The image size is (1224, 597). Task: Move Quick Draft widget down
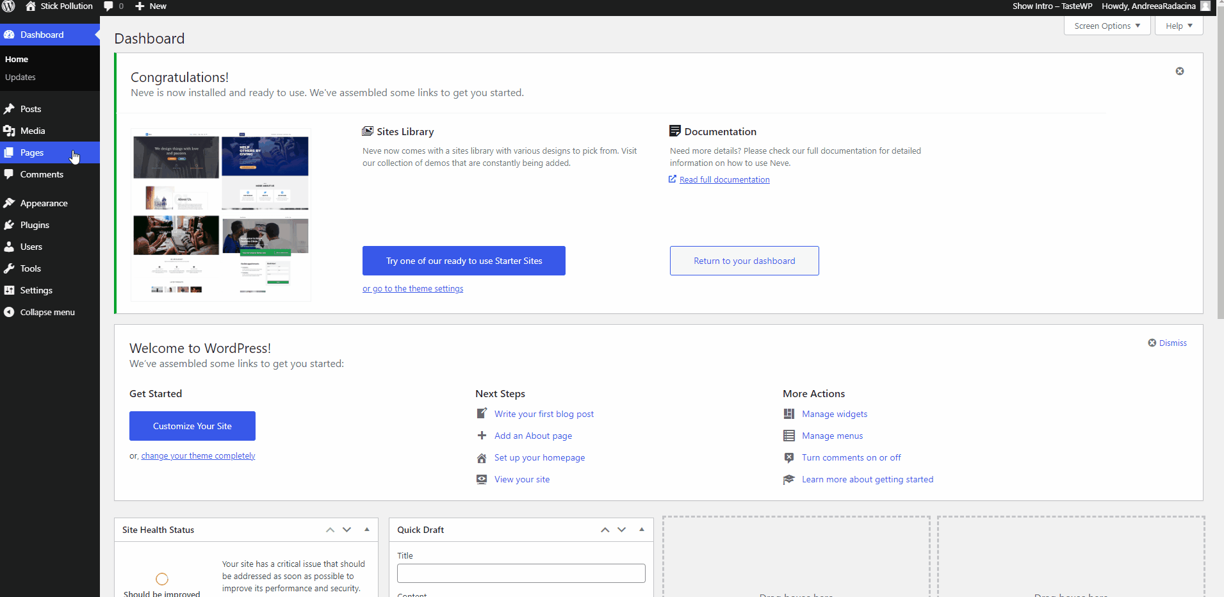click(x=622, y=530)
